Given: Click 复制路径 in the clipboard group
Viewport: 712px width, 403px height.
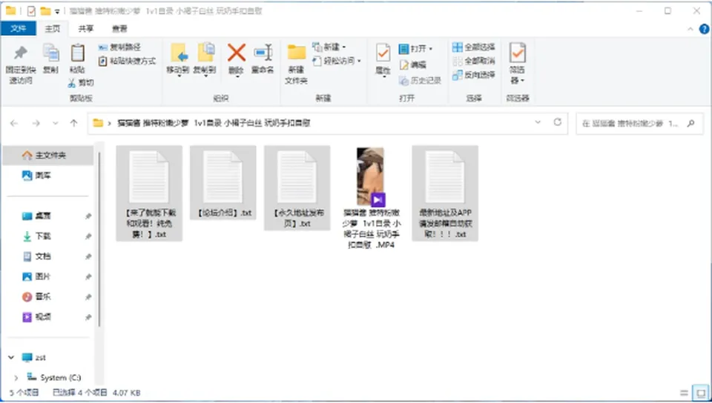Looking at the screenshot, I should click(x=119, y=47).
